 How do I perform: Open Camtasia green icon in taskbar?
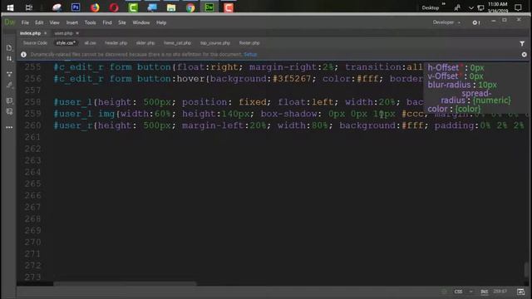[x=133, y=7]
